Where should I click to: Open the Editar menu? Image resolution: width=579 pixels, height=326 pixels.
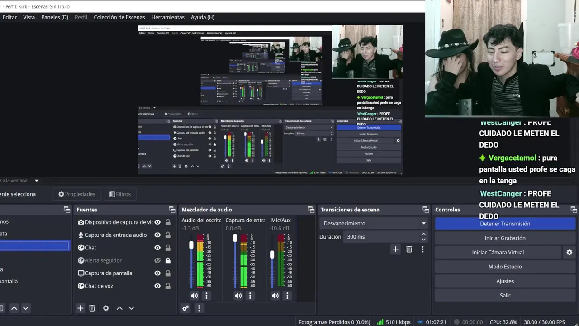(9, 17)
